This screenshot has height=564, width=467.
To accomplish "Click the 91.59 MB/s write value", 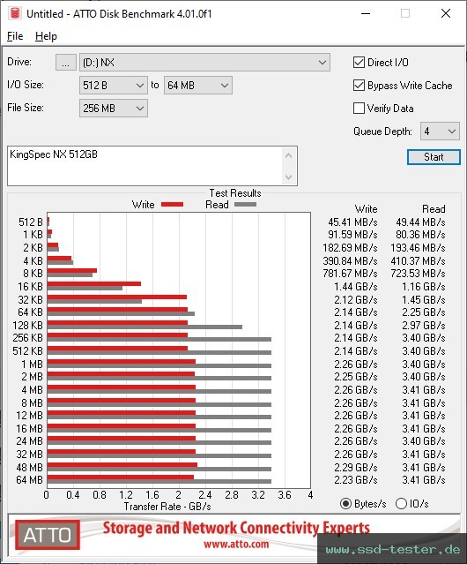I will tap(352, 235).
